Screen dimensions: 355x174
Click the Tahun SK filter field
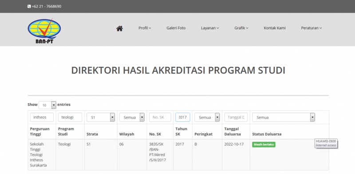click(x=183, y=117)
